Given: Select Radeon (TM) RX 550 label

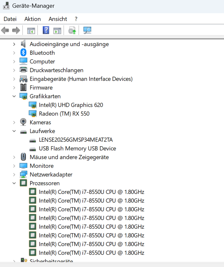Looking at the screenshot, I should [64, 114].
